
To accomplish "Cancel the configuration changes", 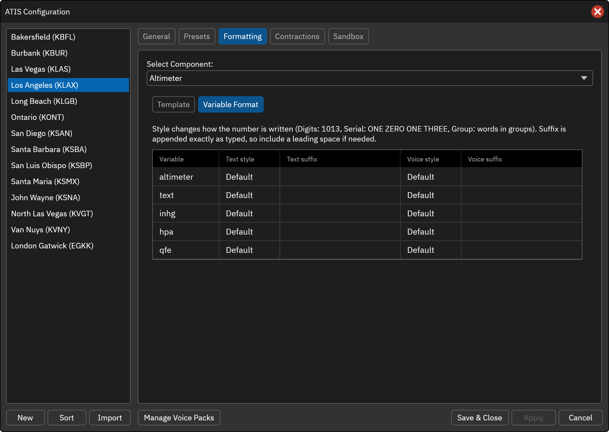I will click(x=580, y=418).
